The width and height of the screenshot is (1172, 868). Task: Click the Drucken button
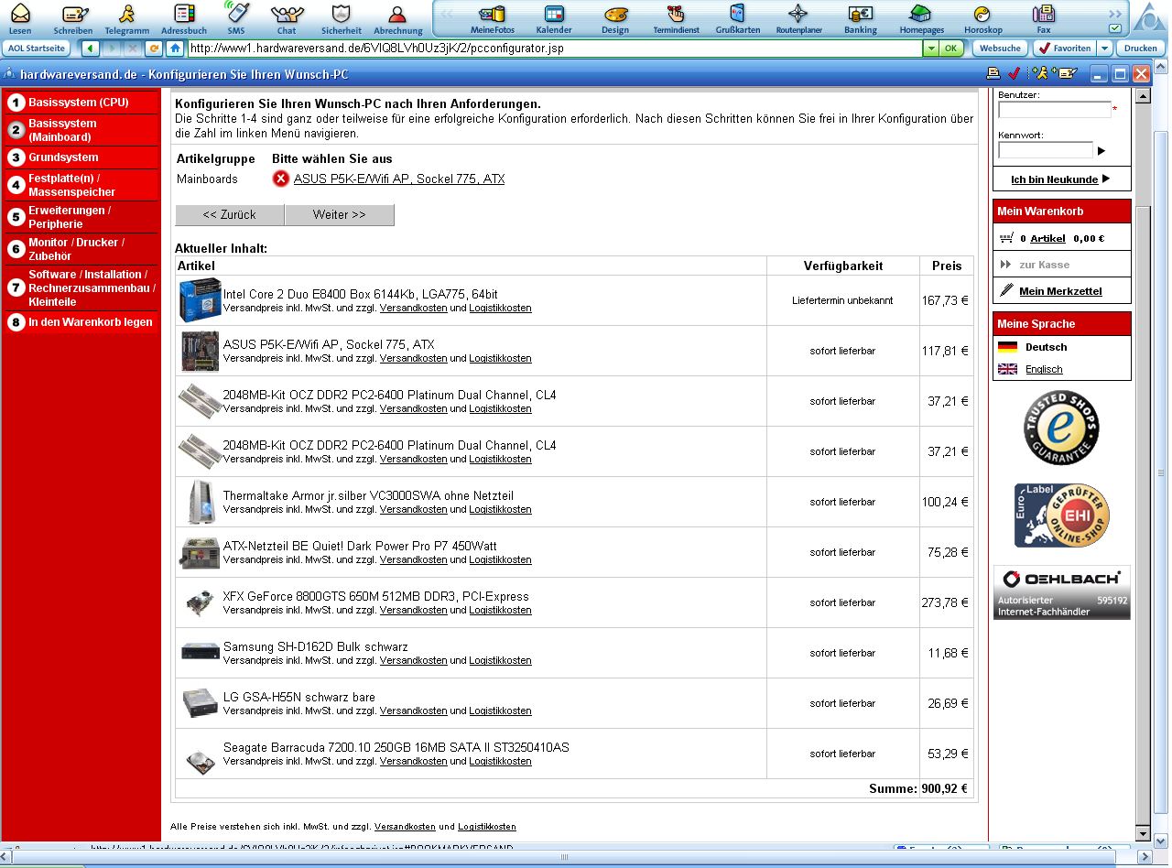(x=1141, y=48)
